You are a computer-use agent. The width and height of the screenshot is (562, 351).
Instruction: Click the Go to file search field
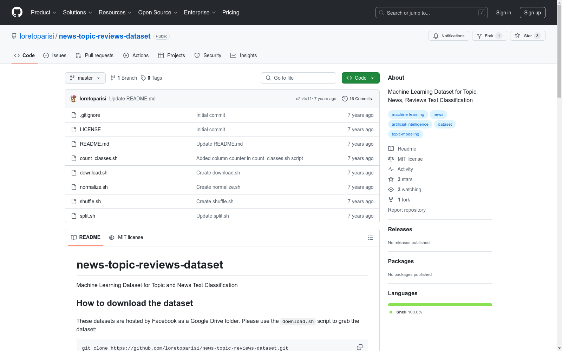[x=299, y=78]
